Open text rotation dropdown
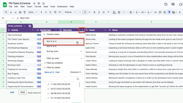This screenshot has height=103, width=183. tap(149, 12)
